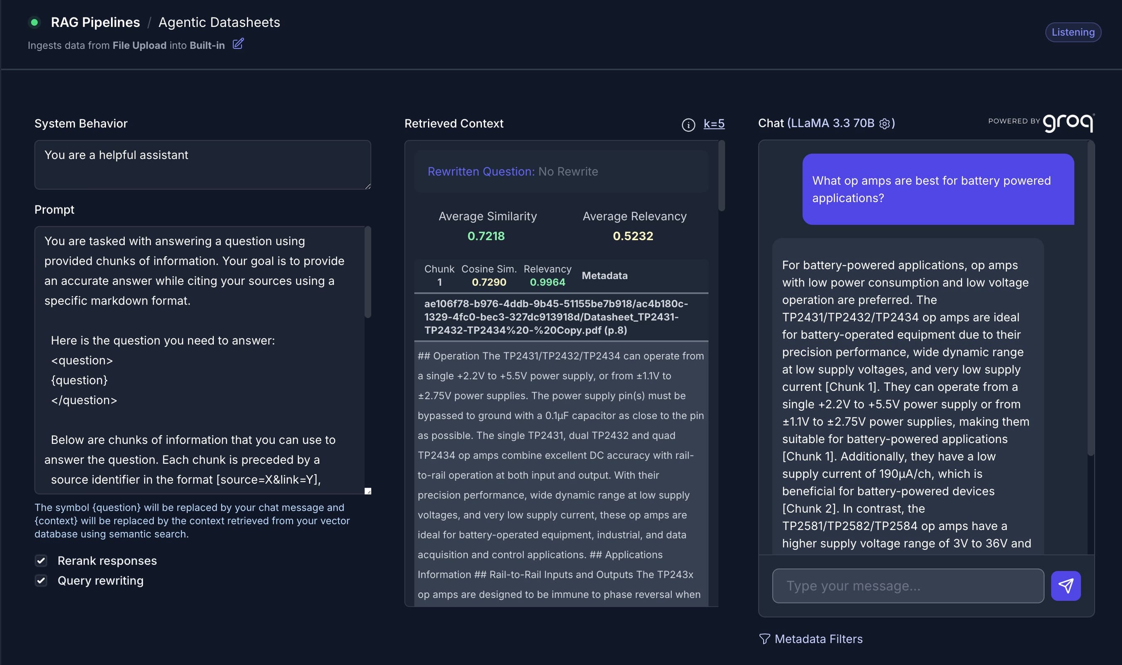Click the green status dot beside RAG Pipelines
Image resolution: width=1122 pixels, height=665 pixels.
tap(34, 22)
